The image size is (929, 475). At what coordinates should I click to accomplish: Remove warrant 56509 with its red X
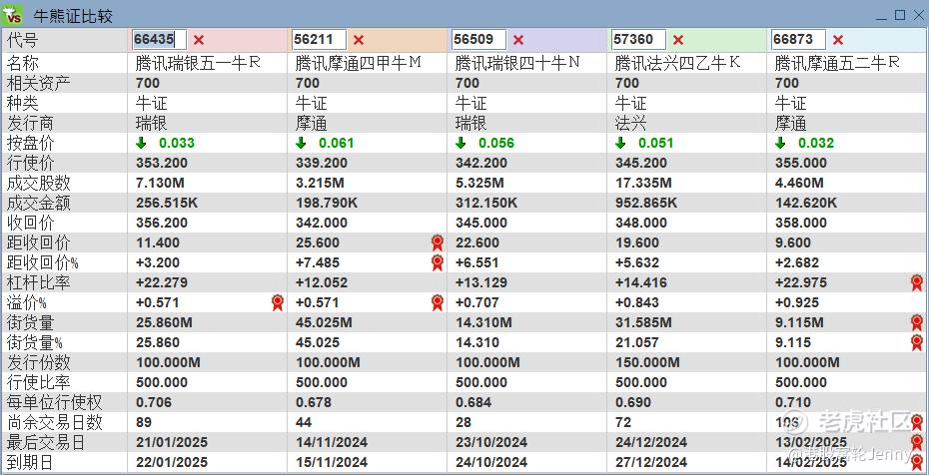tap(518, 40)
